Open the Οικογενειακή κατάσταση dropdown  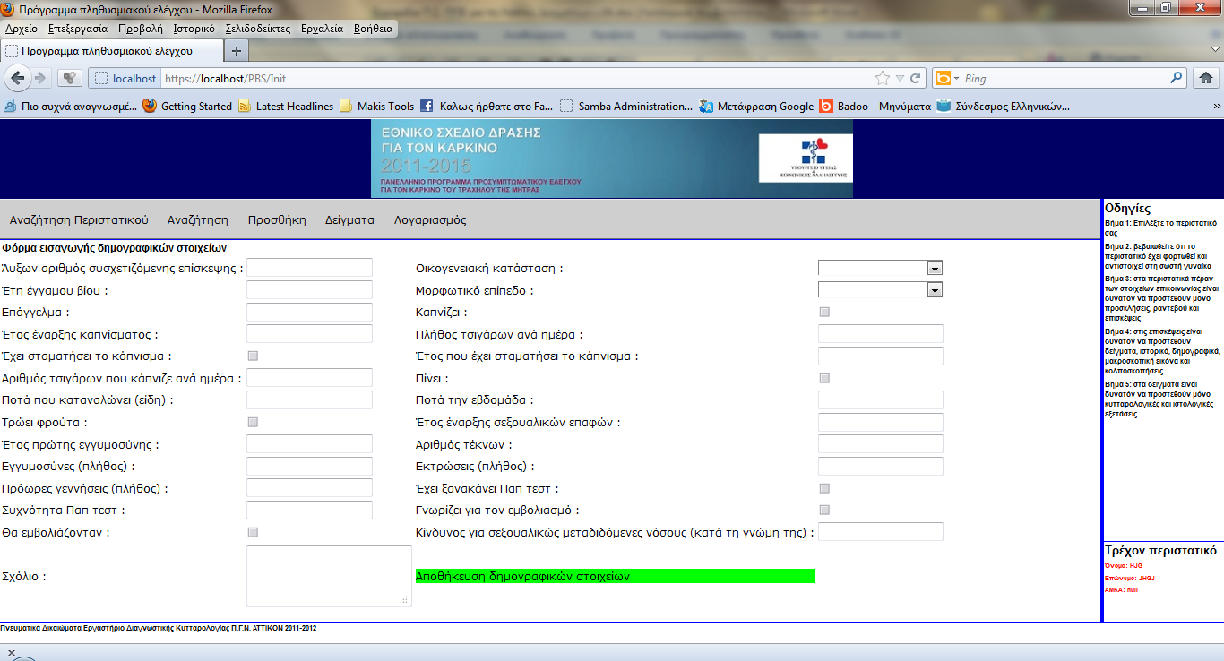(x=881, y=268)
